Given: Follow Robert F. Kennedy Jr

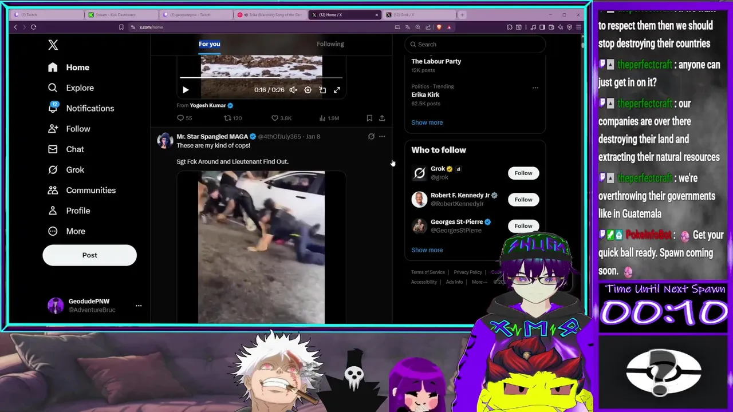Looking at the screenshot, I should coord(523,200).
